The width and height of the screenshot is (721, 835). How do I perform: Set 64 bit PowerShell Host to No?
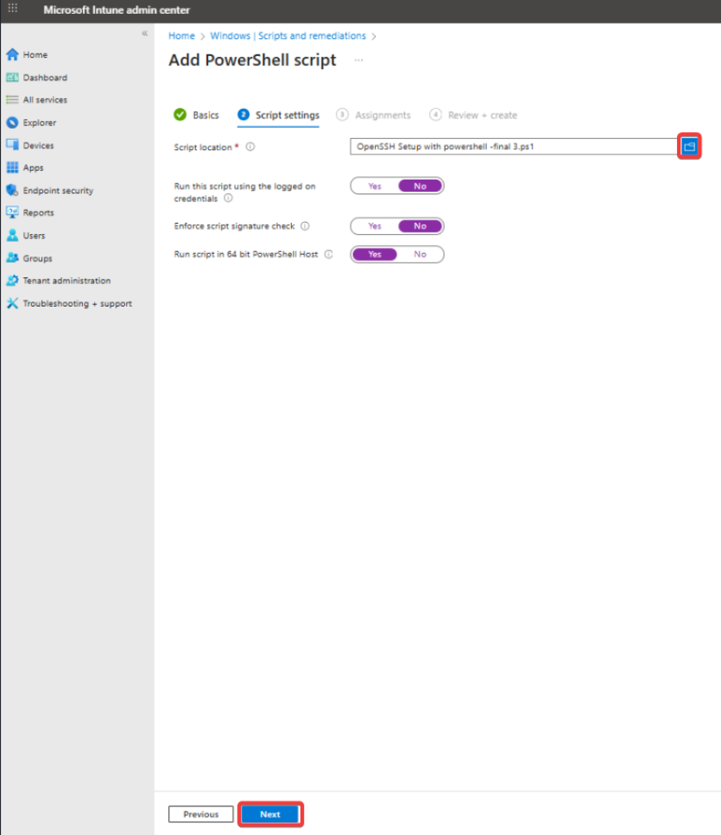420,254
